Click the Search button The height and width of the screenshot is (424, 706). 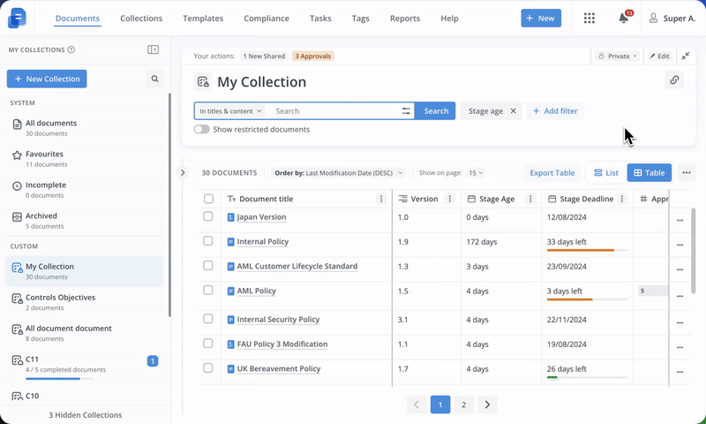tap(436, 110)
